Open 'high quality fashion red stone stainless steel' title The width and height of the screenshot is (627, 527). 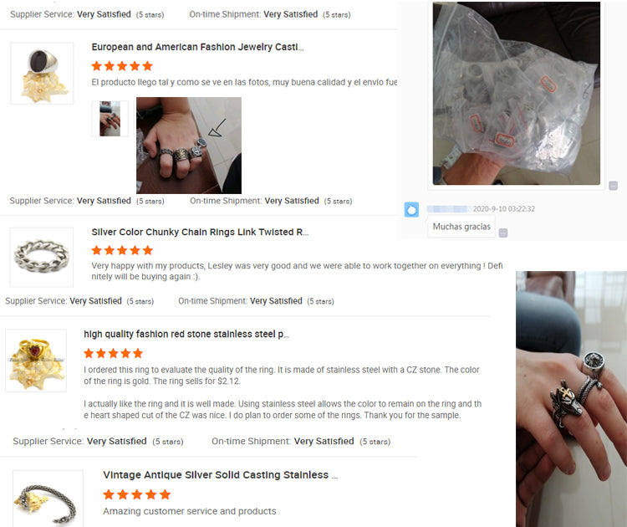click(x=186, y=334)
